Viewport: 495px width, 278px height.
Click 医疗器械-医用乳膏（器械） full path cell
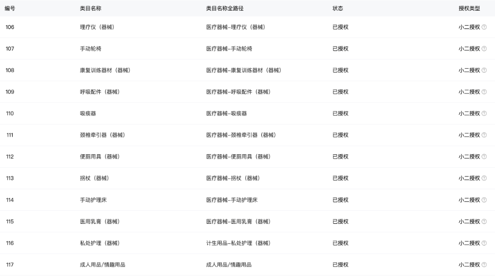point(238,221)
